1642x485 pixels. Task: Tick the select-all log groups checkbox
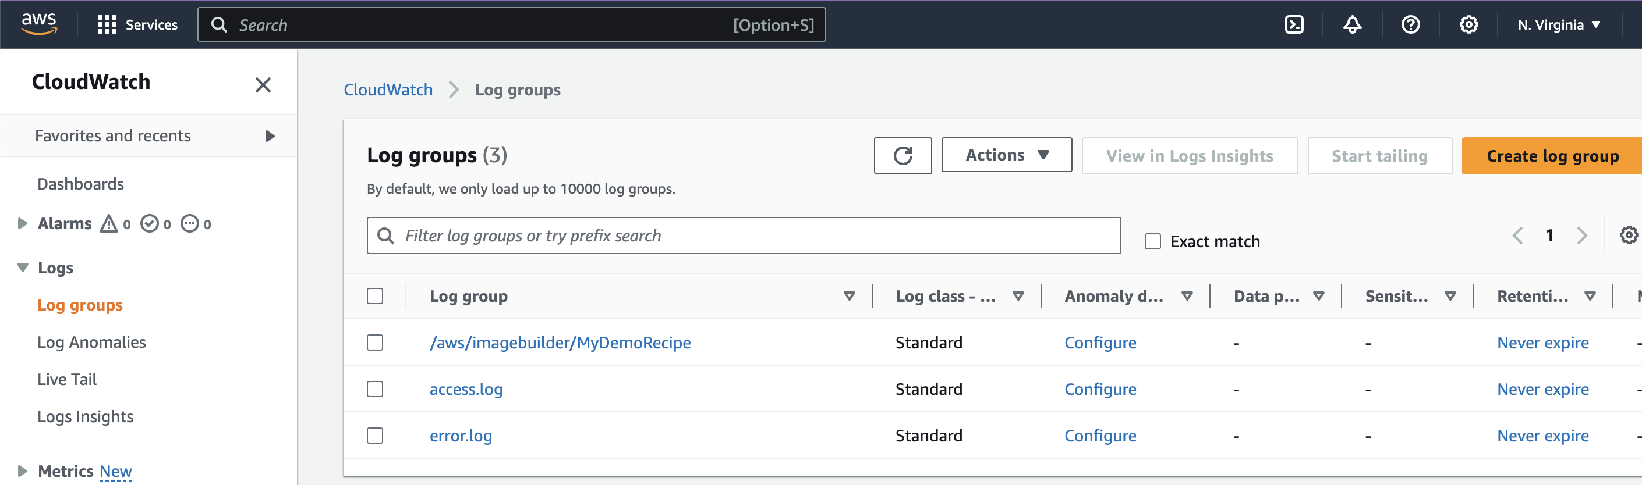pos(375,296)
